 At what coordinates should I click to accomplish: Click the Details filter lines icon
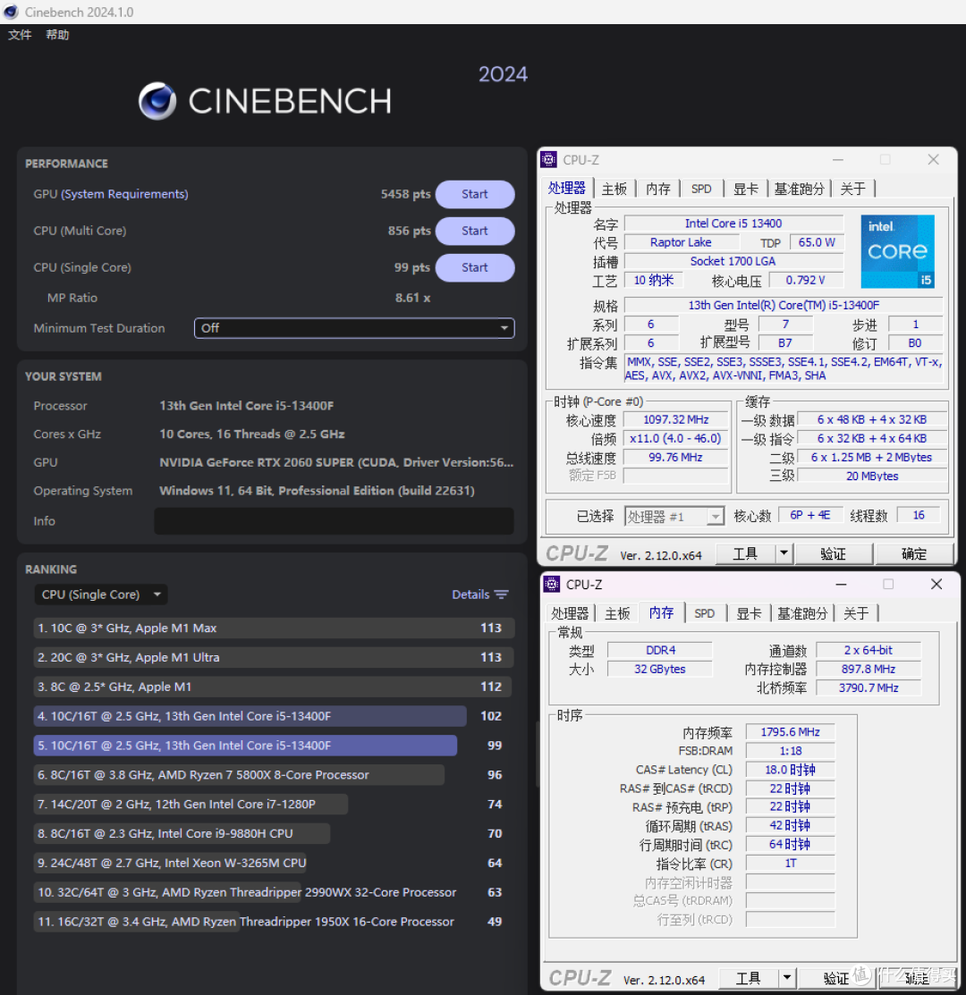pyautogui.click(x=502, y=594)
